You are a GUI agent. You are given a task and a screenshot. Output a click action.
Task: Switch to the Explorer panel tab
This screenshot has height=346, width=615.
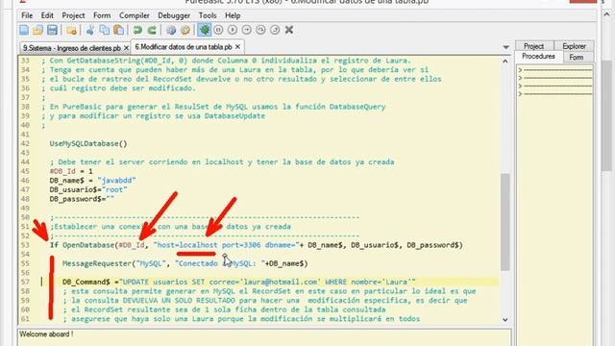574,46
